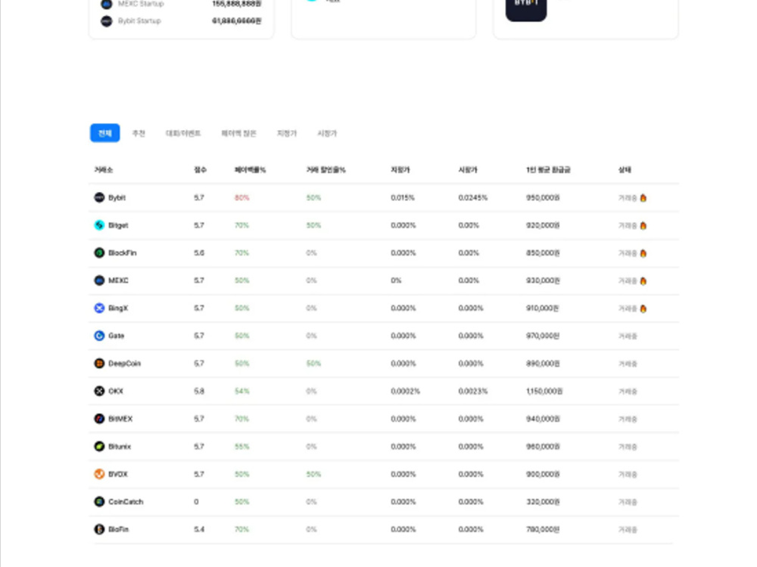Viewport: 757px width, 567px height.
Task: Open the 대회/이벤트 tab
Action: click(183, 133)
